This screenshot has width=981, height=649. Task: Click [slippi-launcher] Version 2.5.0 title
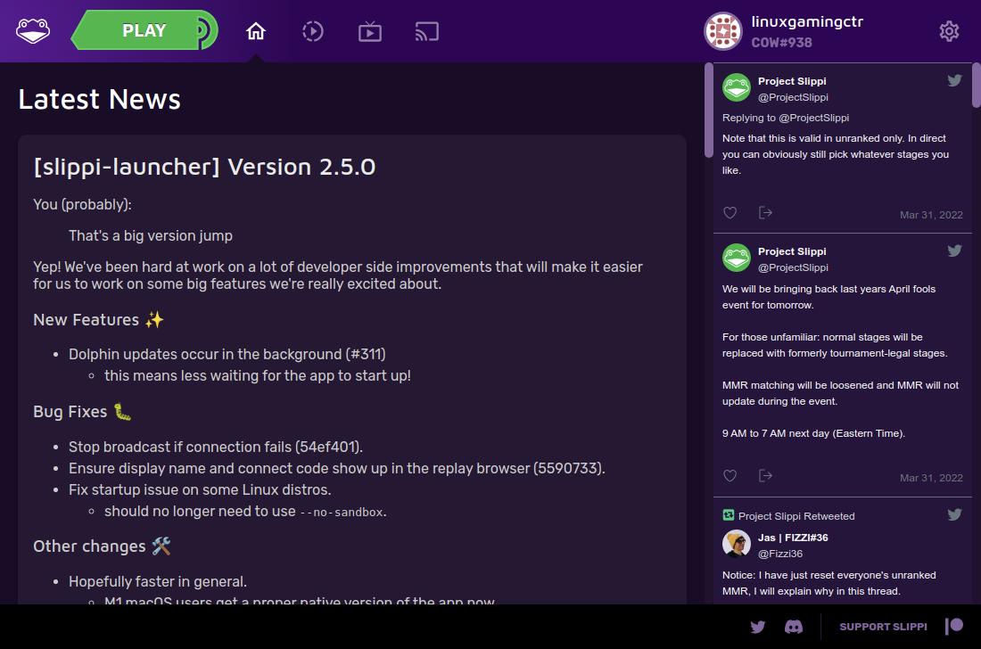click(204, 167)
